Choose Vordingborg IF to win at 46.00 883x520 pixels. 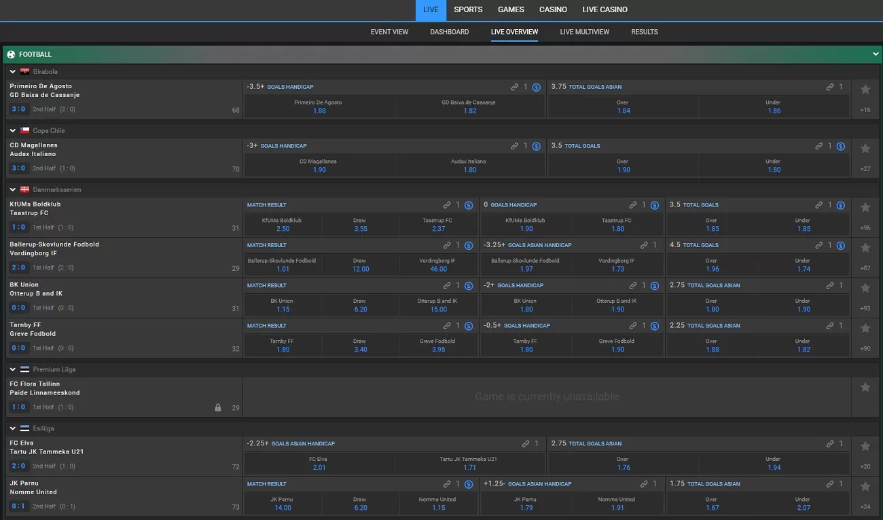point(438,265)
